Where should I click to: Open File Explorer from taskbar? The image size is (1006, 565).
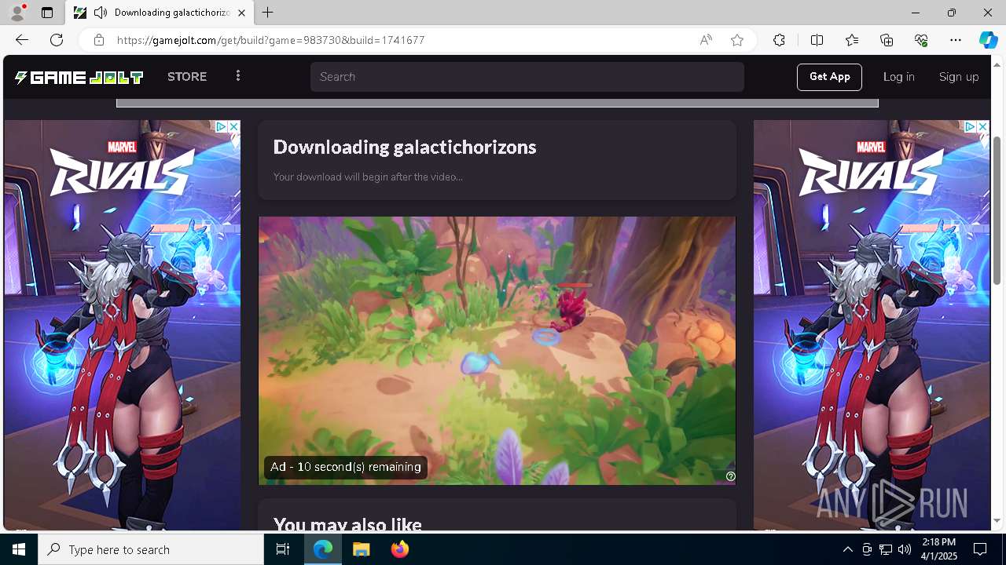(362, 549)
